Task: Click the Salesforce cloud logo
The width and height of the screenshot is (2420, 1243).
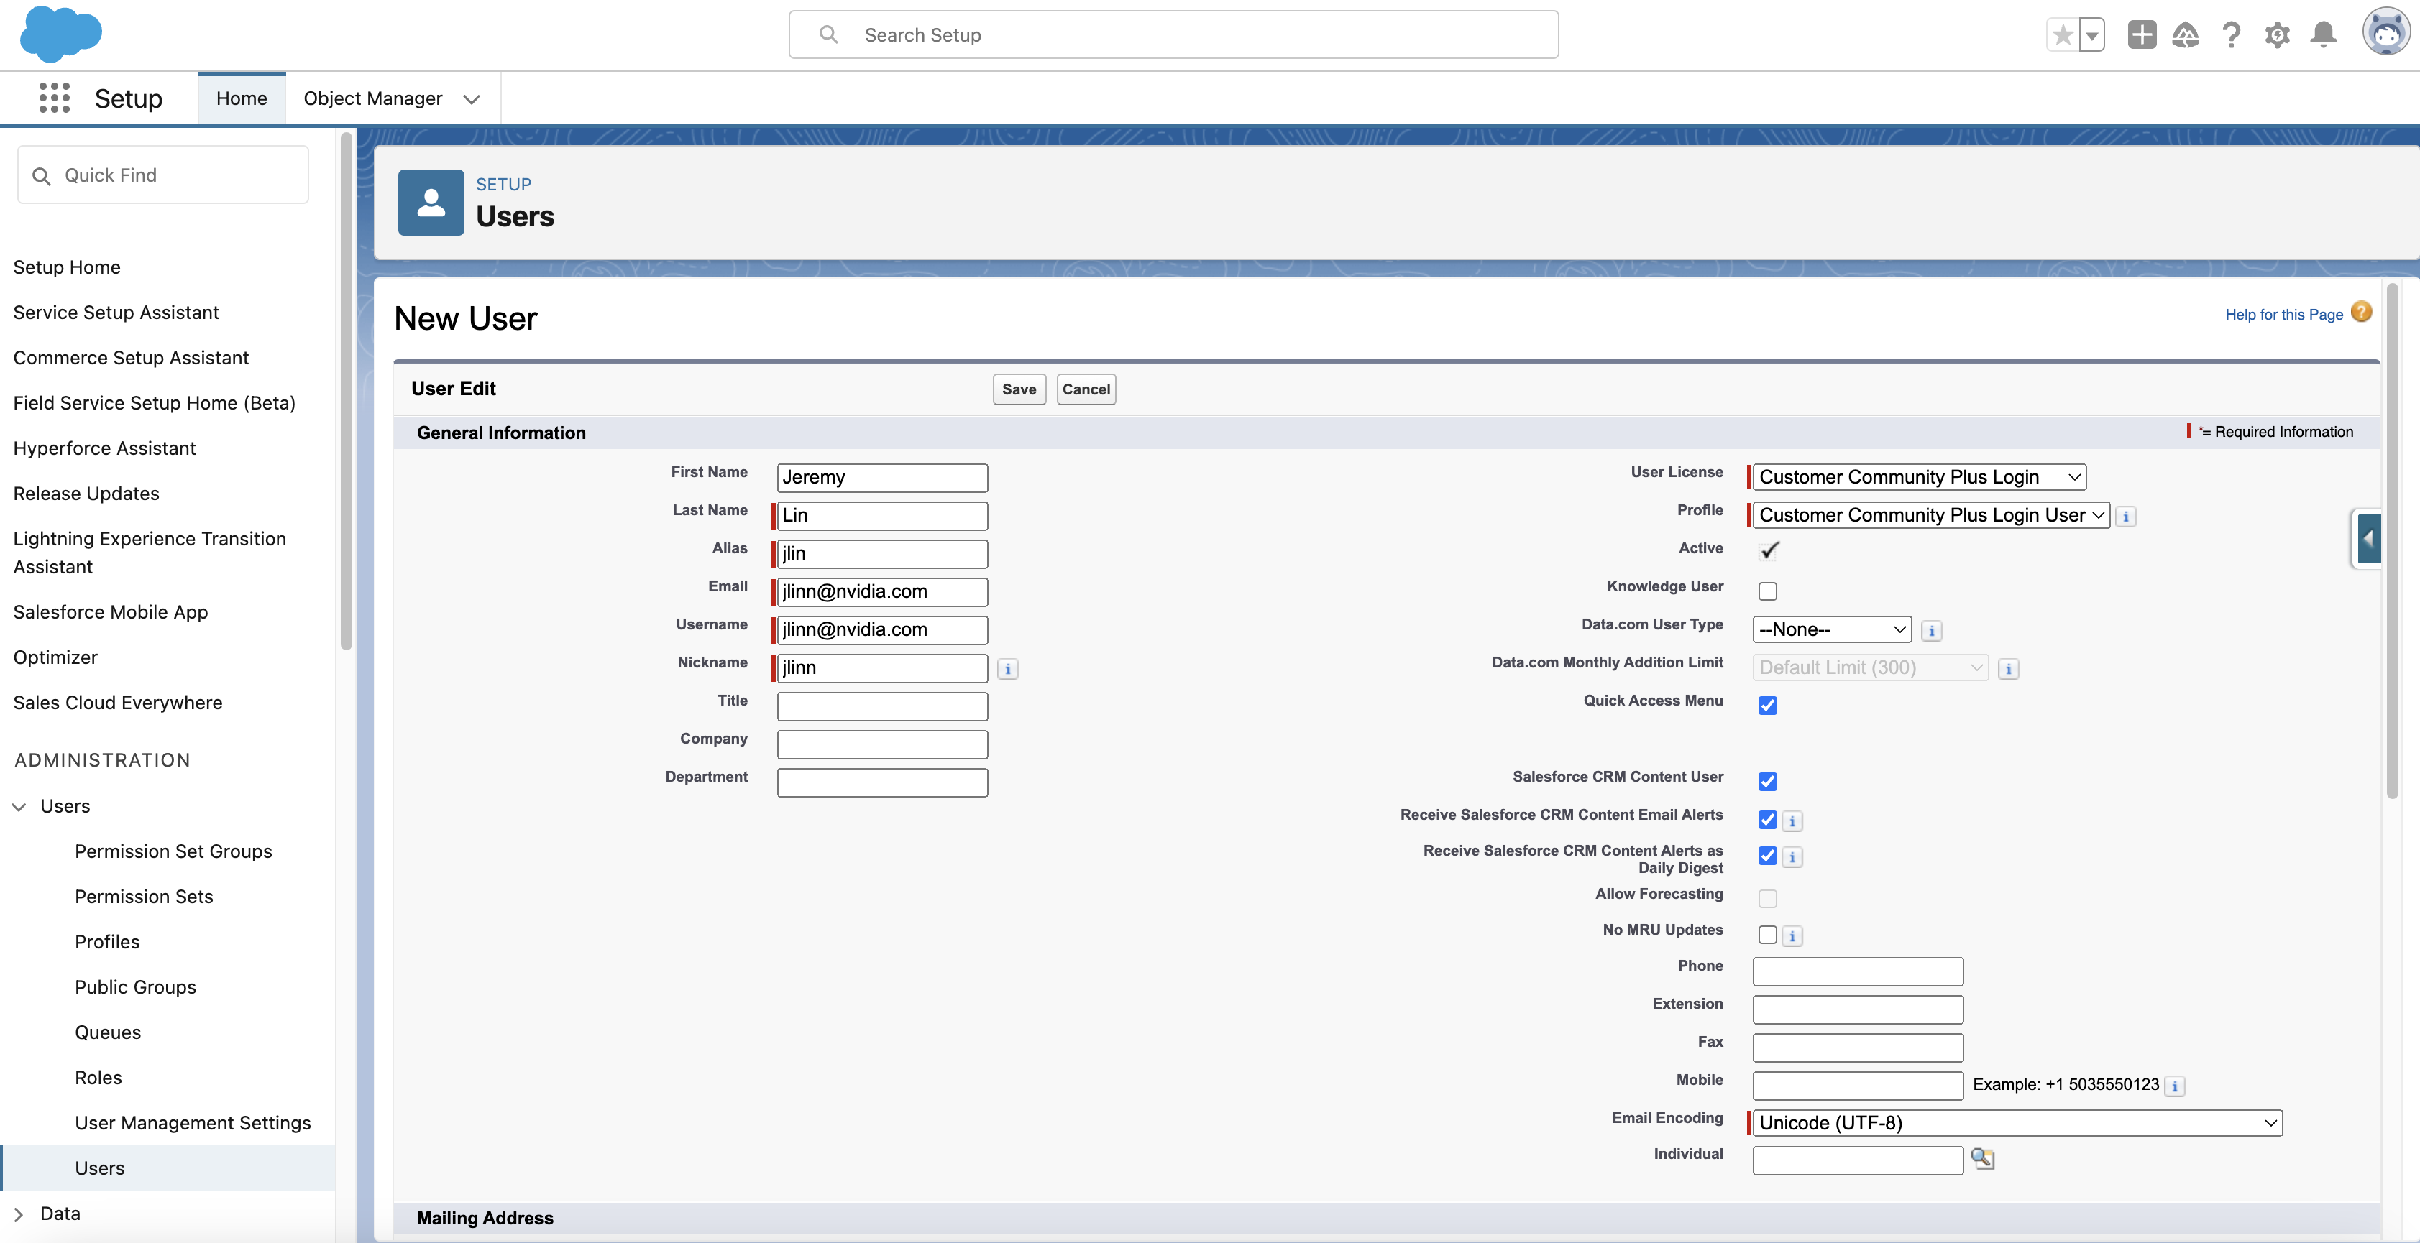Action: pos(60,34)
